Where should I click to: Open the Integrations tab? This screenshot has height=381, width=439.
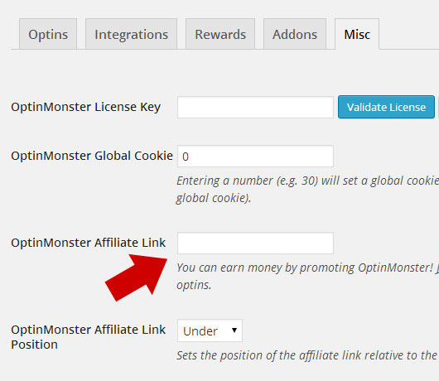click(131, 34)
